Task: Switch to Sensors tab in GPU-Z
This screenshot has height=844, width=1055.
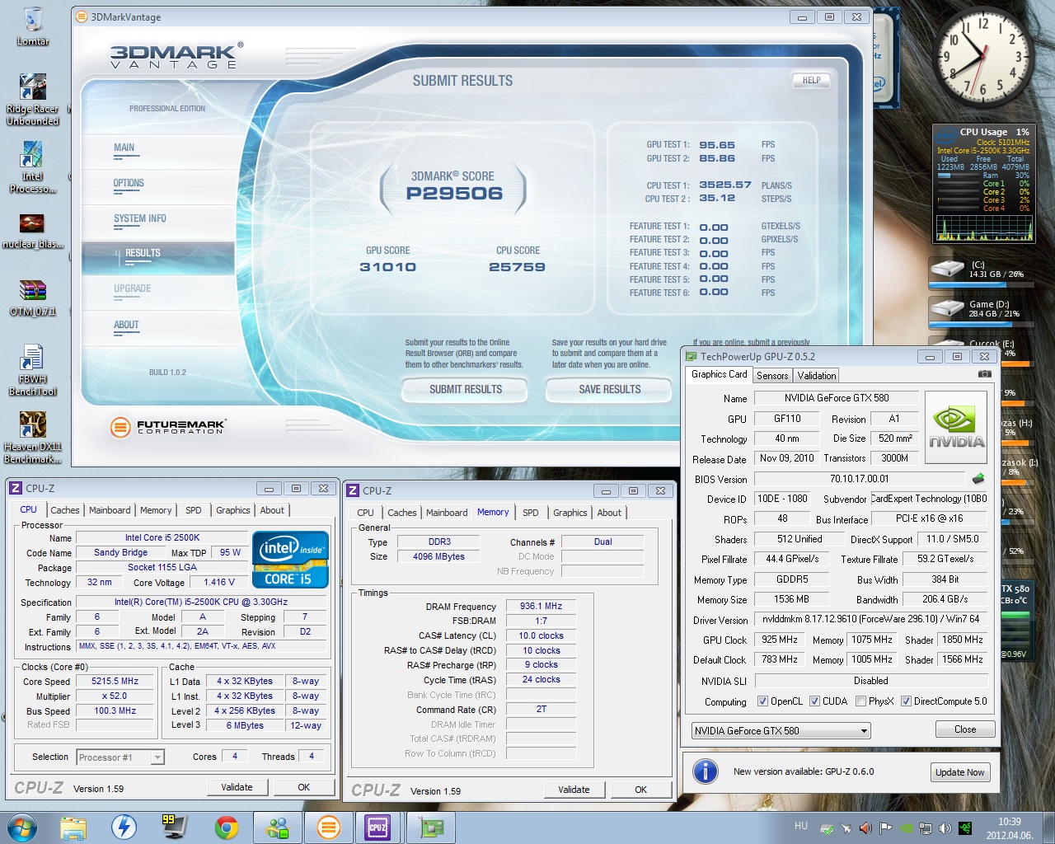Action: click(772, 375)
